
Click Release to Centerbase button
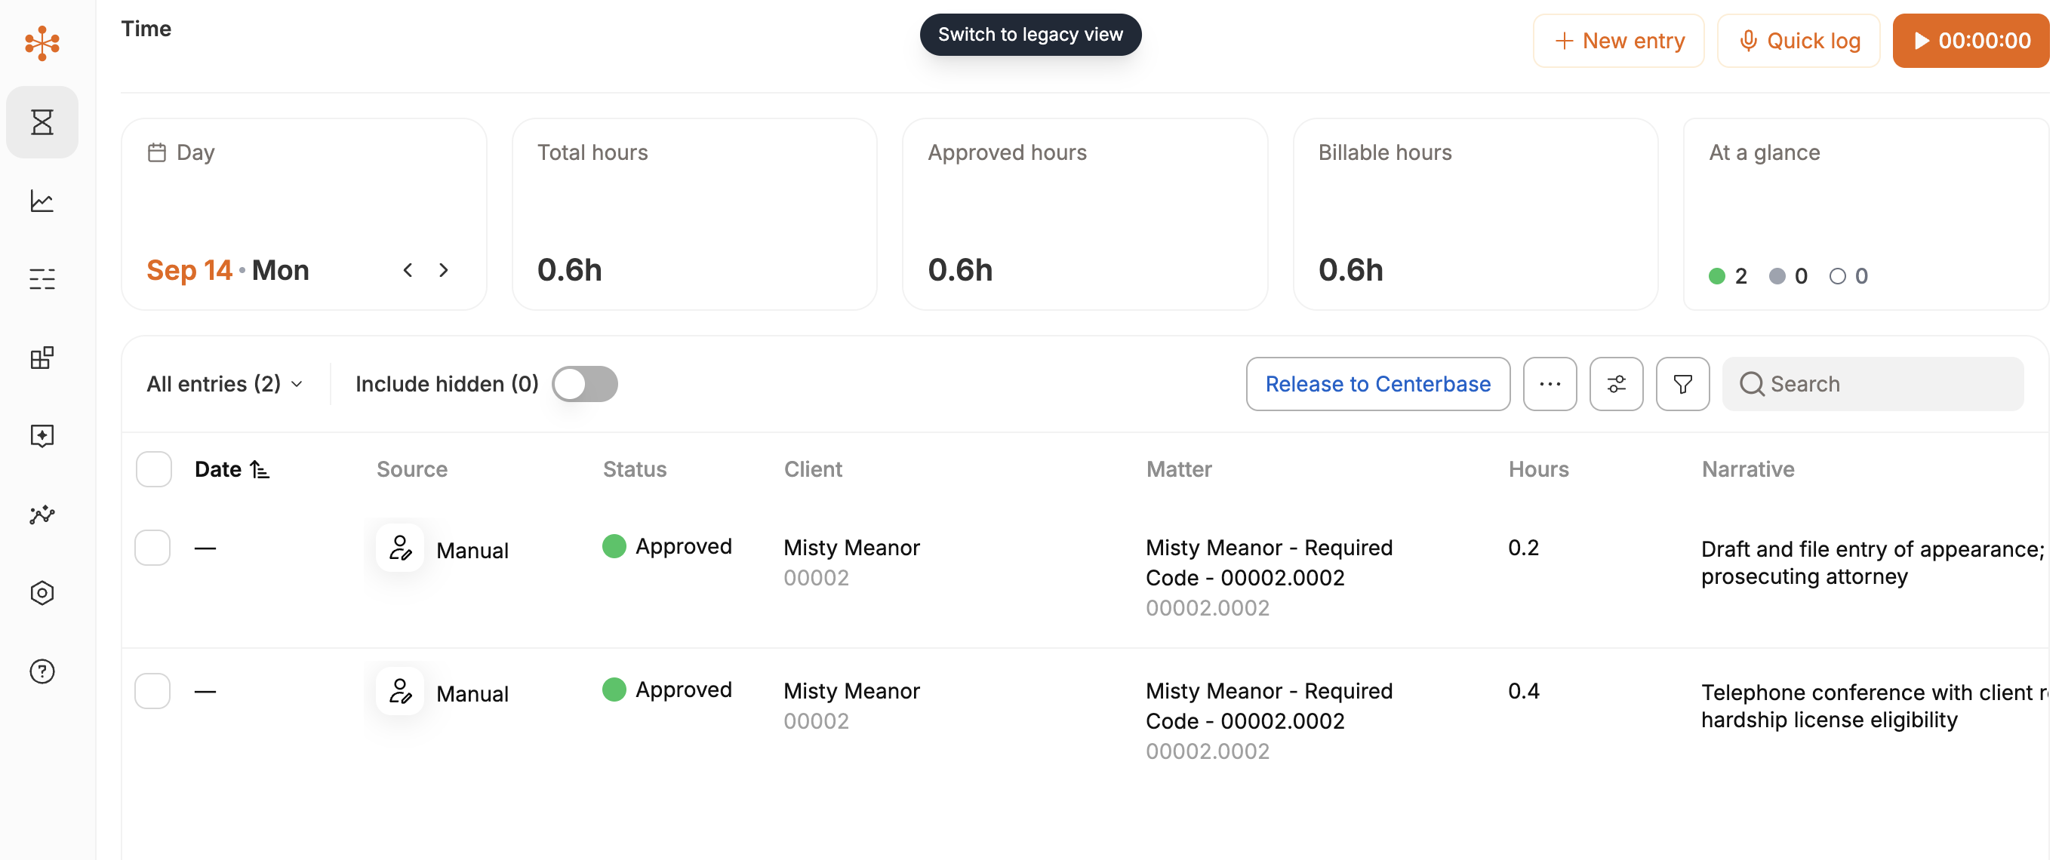pyautogui.click(x=1377, y=384)
